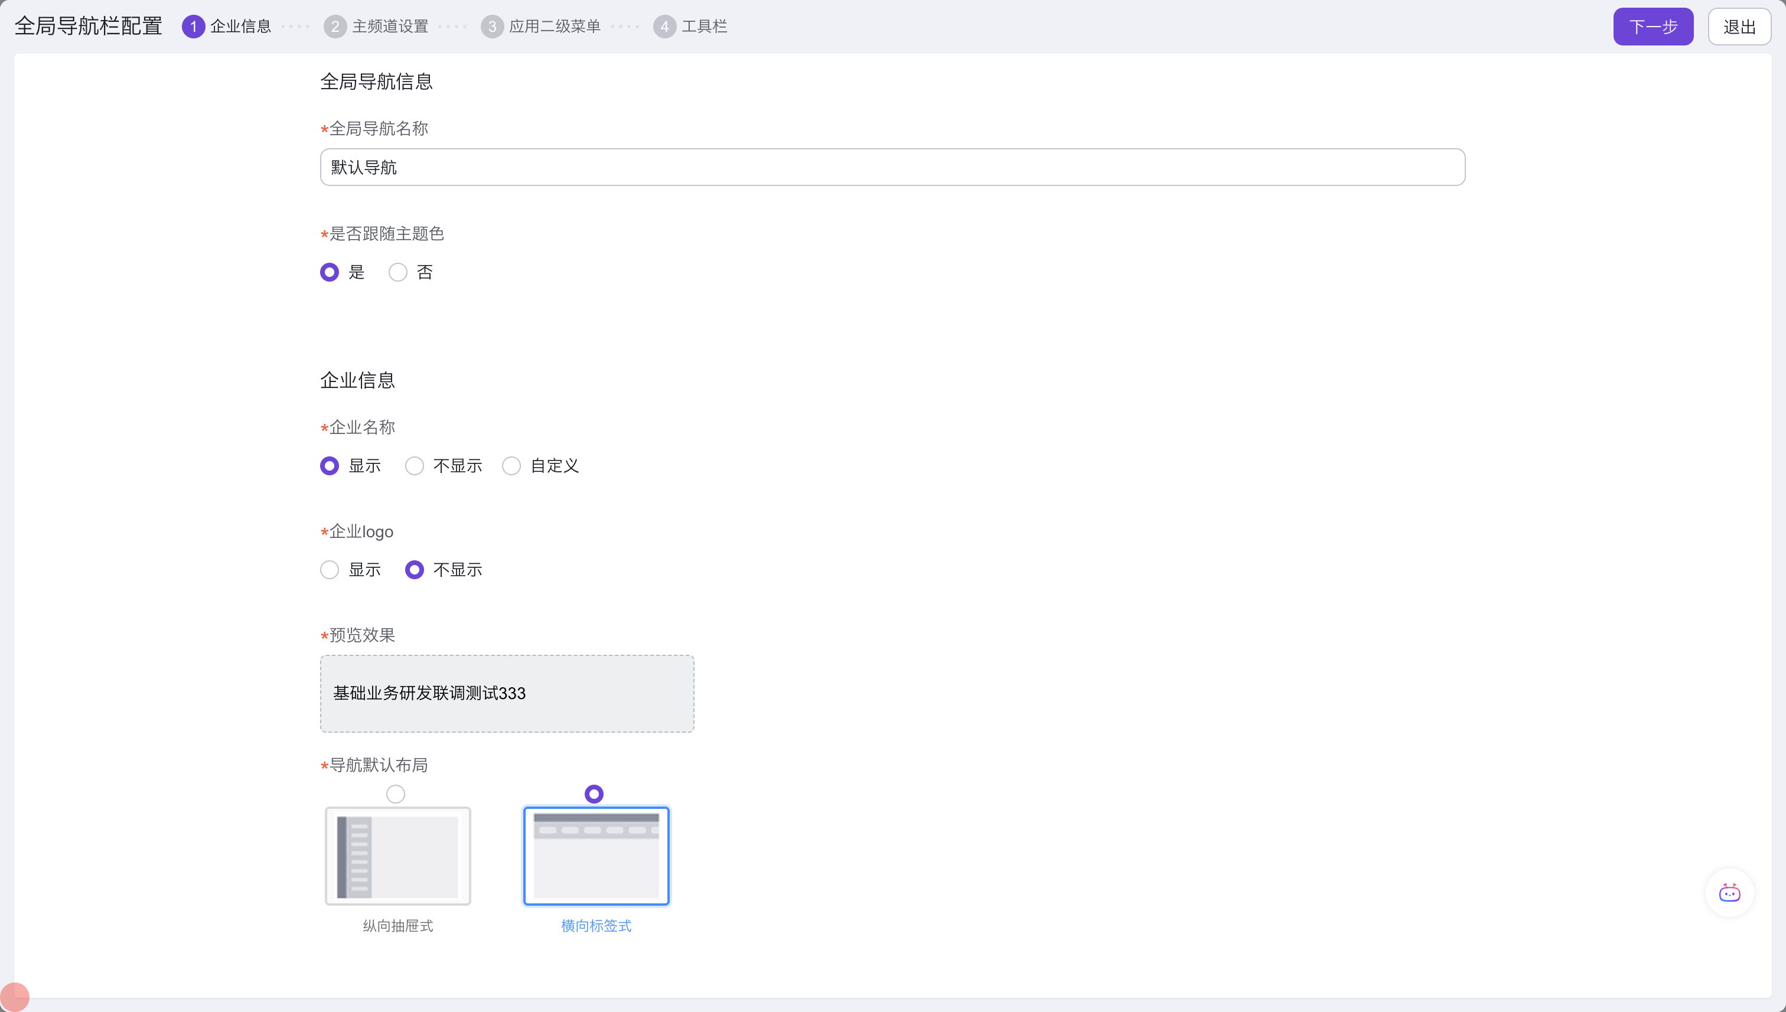
Task: Choose 自定义 for enterprise name
Action: tap(511, 466)
